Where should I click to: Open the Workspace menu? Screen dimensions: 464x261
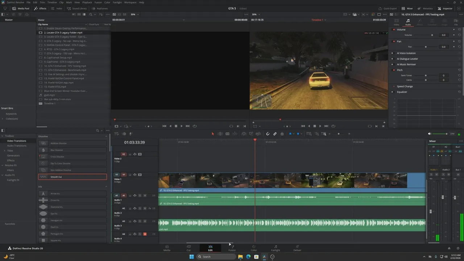point(130,3)
